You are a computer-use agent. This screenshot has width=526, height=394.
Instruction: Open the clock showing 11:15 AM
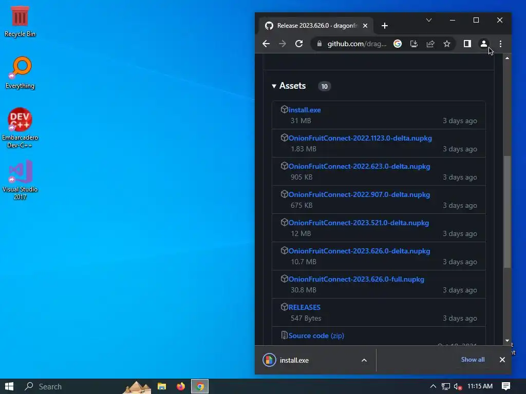[x=480, y=386]
